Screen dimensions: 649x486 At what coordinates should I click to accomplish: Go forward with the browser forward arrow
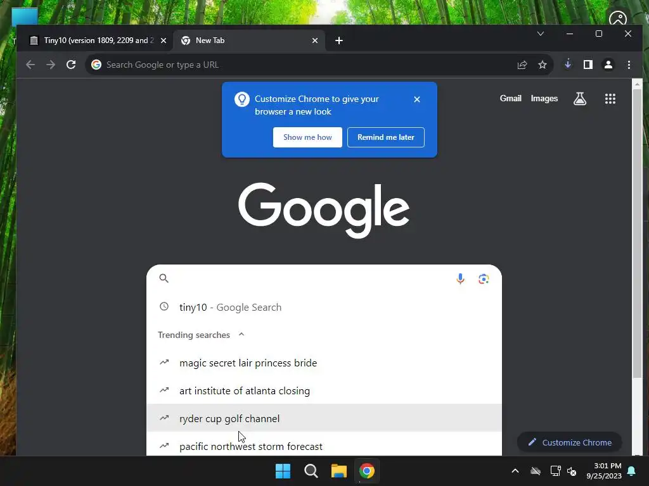pos(51,65)
